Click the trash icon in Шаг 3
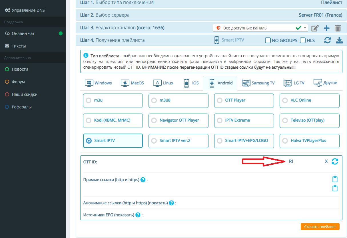 click(x=338, y=28)
